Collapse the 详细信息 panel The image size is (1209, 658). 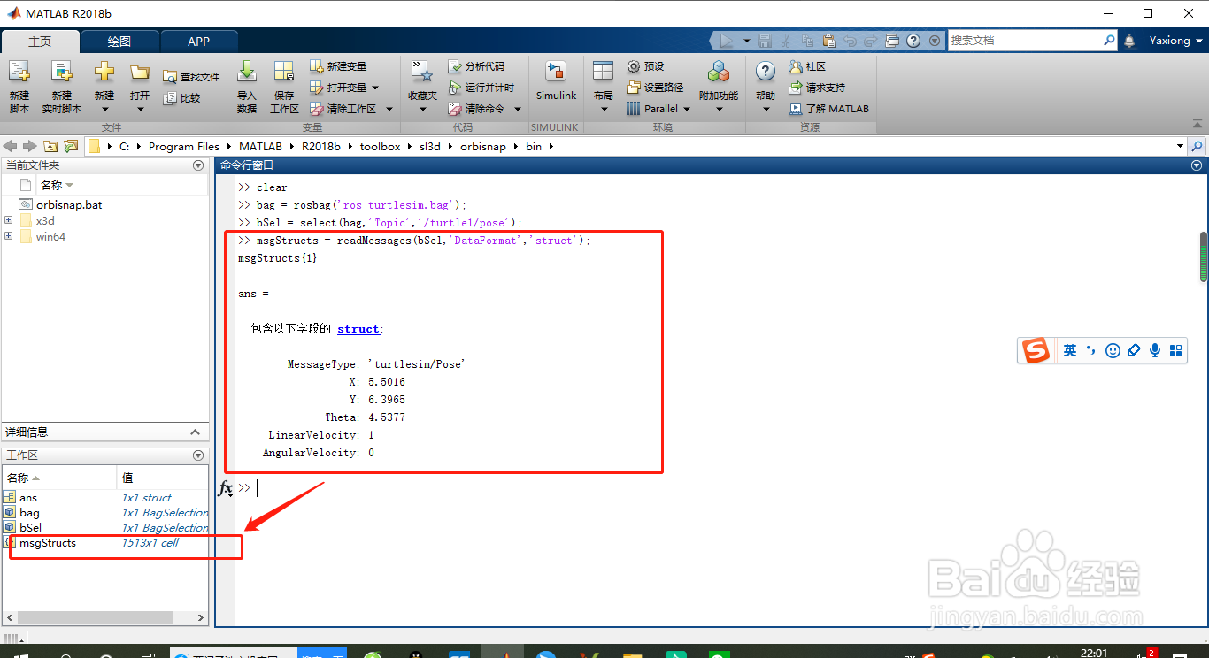196,432
